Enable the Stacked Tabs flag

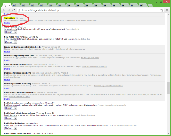click(7, 23)
